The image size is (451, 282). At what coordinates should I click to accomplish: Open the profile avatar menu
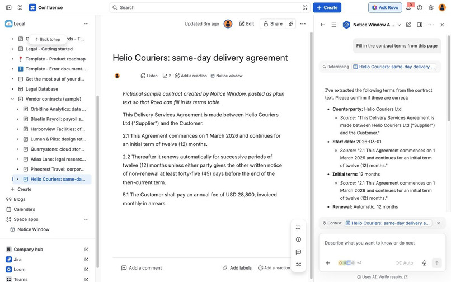point(442,7)
